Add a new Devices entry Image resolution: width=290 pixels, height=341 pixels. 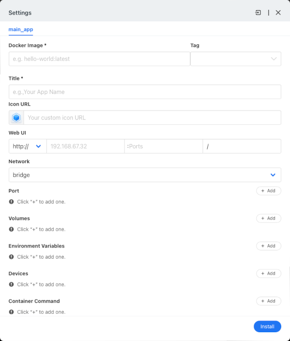[269, 273]
